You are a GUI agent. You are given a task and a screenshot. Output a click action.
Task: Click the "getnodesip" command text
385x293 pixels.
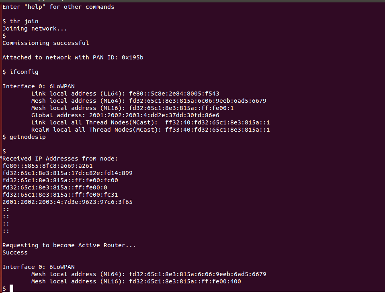tap(28, 137)
